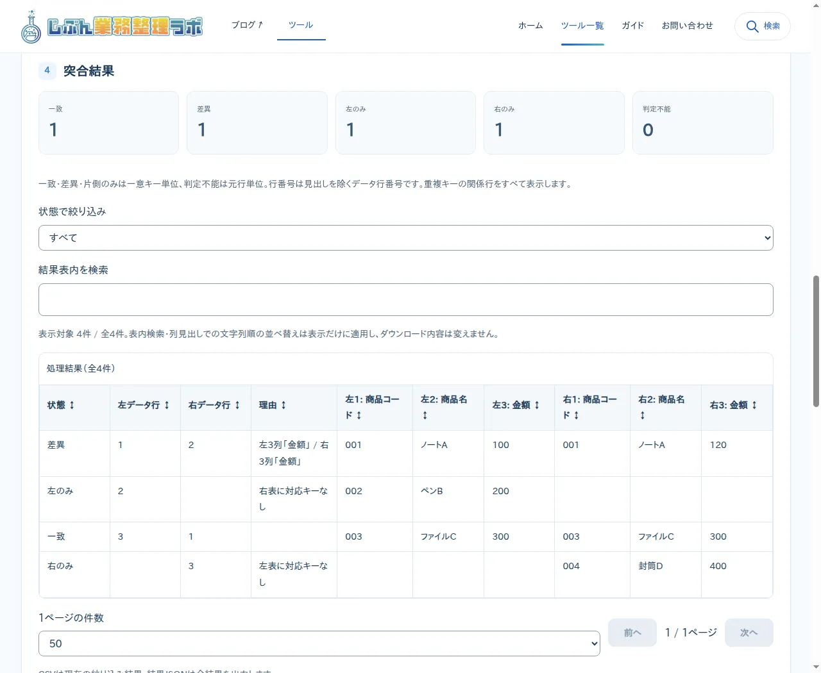This screenshot has width=821, height=673.
Task: Click the 差異 summary card
Action: [257, 122]
